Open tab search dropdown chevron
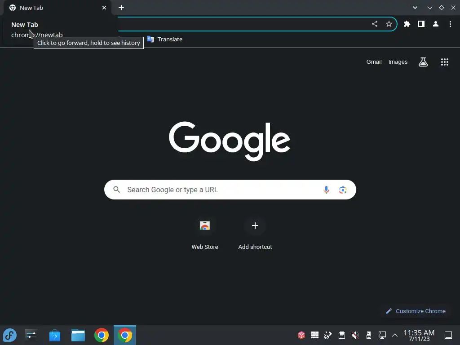The height and width of the screenshot is (345, 460). tap(415, 8)
